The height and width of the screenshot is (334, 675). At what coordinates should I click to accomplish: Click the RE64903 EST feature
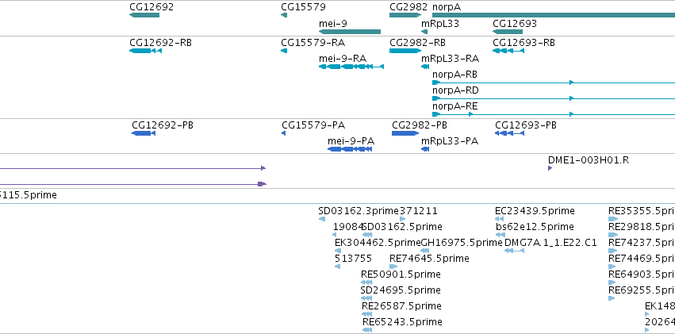click(x=612, y=282)
